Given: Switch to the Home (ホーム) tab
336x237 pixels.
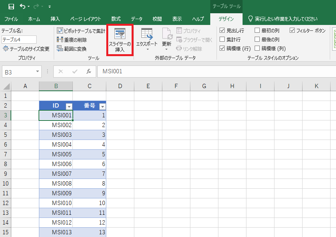Looking at the screenshot, I should click(34, 19).
